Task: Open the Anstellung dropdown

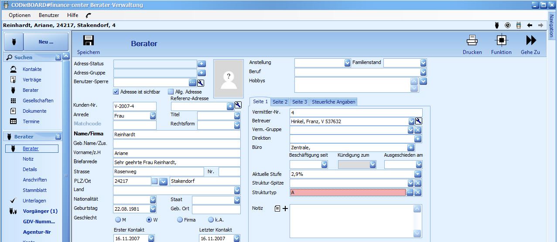Action: tap(348, 63)
